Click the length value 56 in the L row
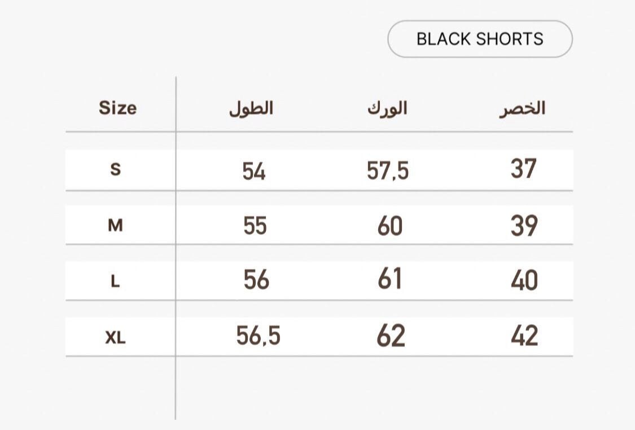This screenshot has width=635, height=430. pyautogui.click(x=256, y=280)
